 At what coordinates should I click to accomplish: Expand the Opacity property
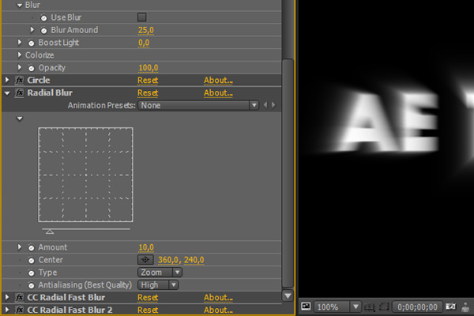click(20, 67)
